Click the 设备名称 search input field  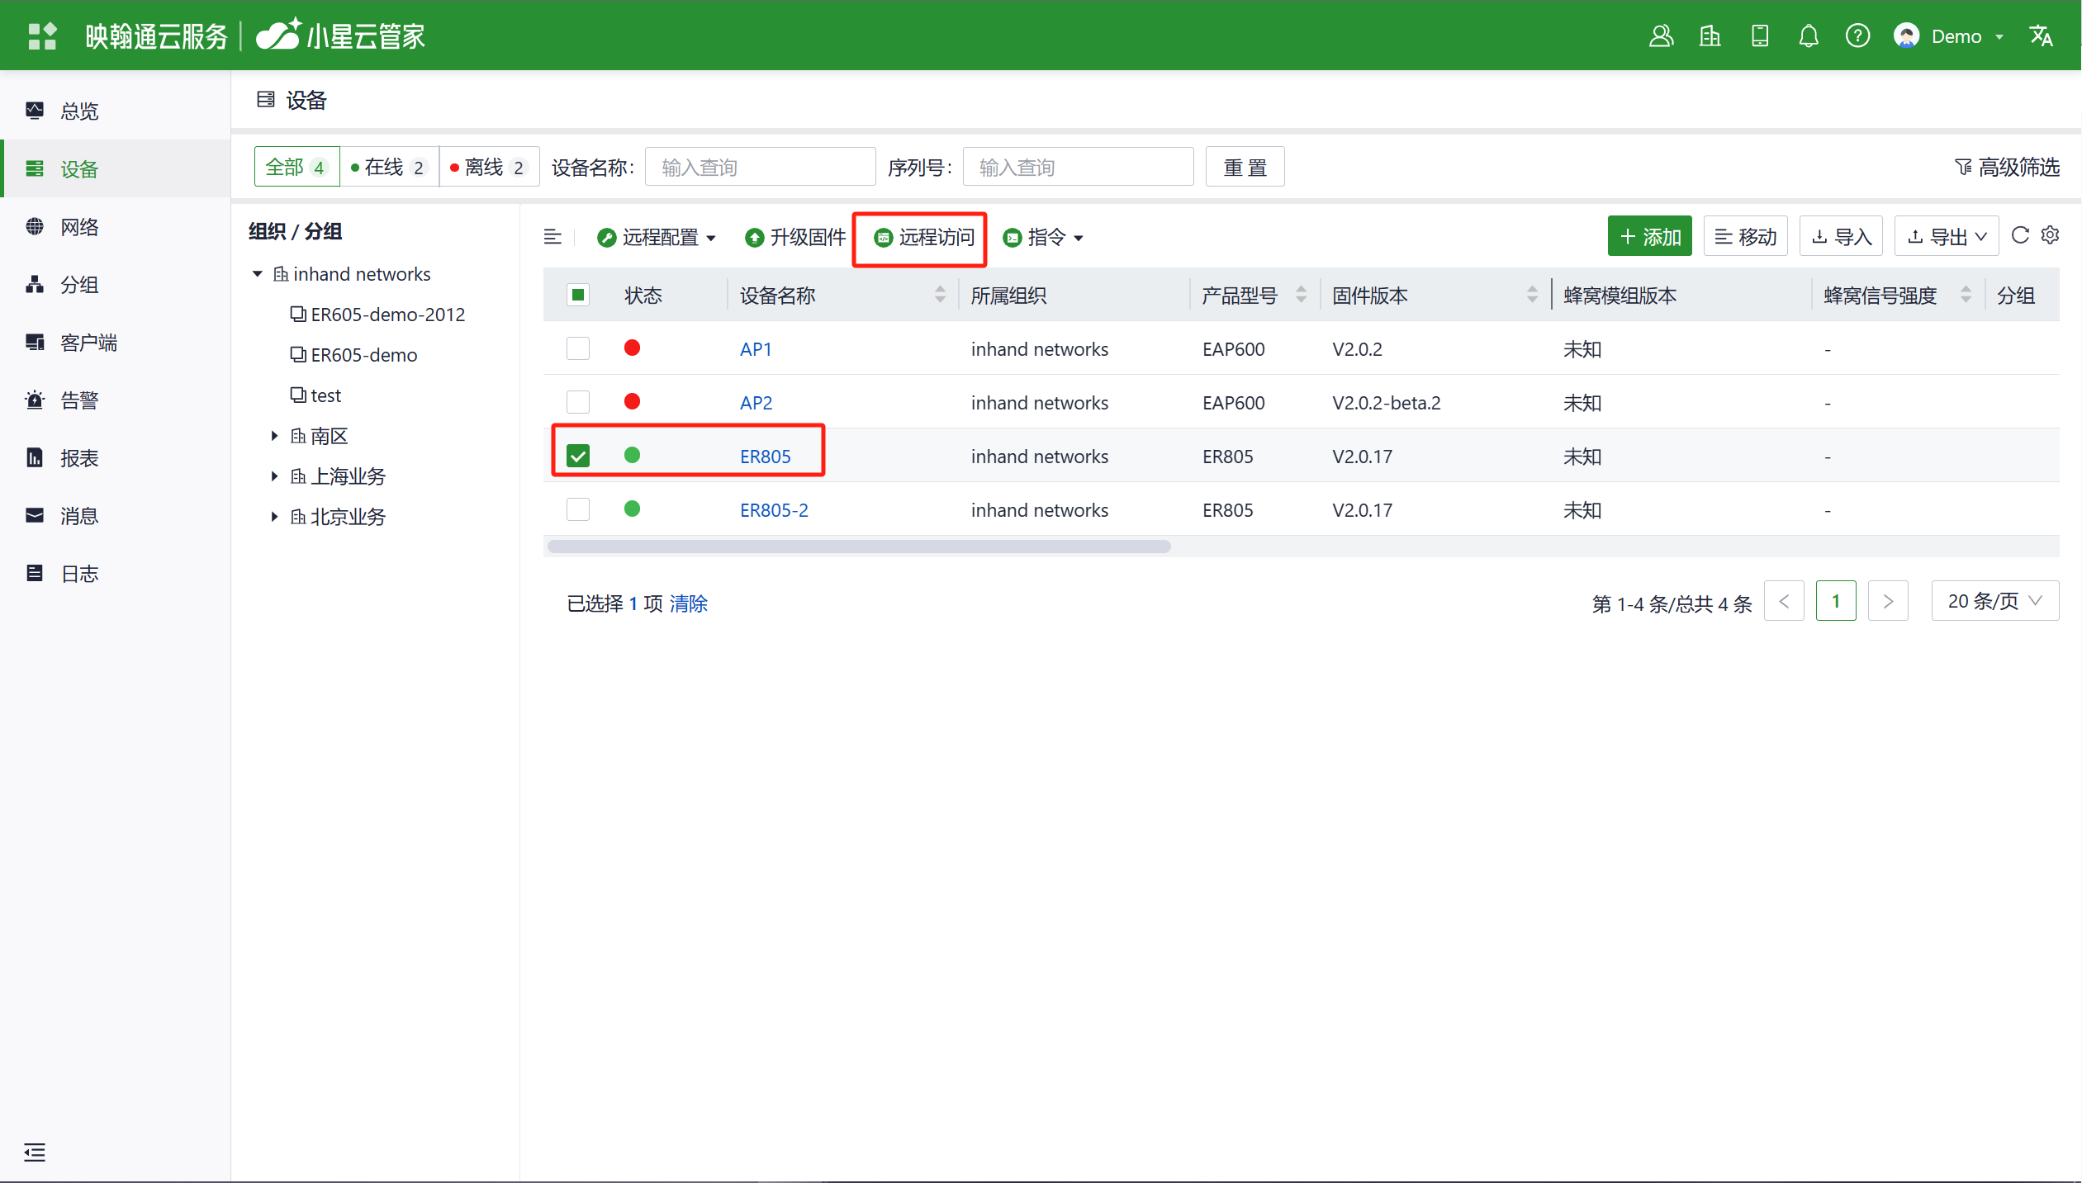click(760, 168)
